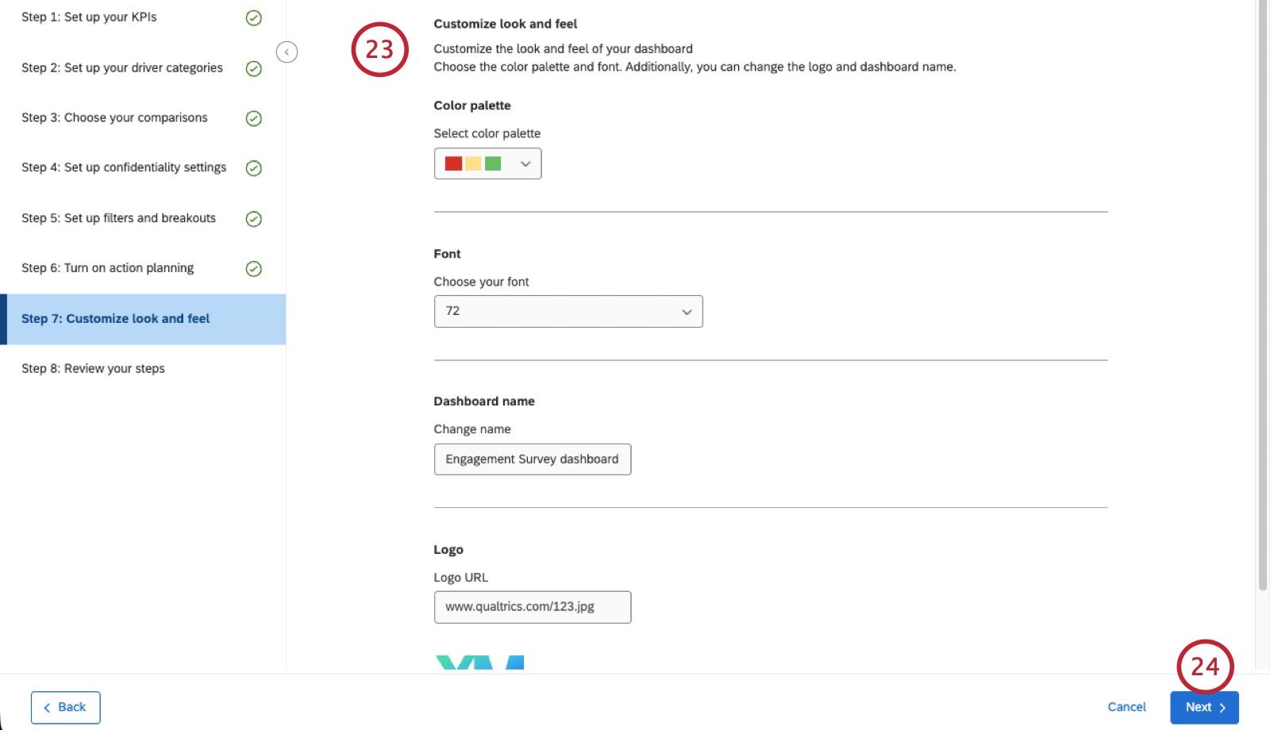Collapse the steps sidebar with arrow button
The width and height of the screenshot is (1270, 730).
(x=287, y=52)
